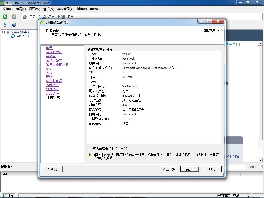Click the 512 MB memory value
264x198 pixels.
pos(127,77)
